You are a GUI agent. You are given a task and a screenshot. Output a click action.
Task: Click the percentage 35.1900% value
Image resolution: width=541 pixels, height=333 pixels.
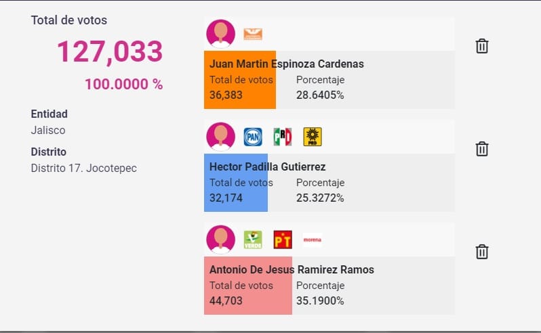click(x=320, y=301)
